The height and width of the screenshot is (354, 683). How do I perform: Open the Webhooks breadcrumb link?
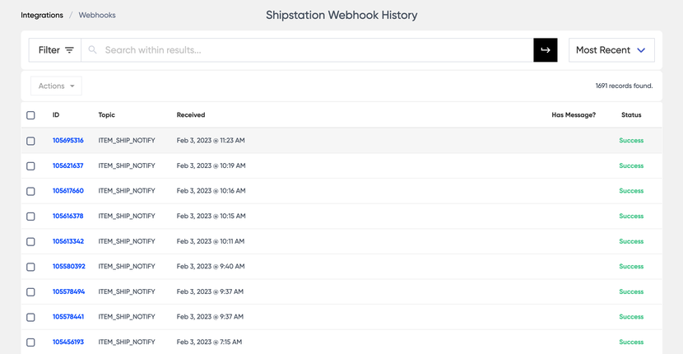(97, 16)
